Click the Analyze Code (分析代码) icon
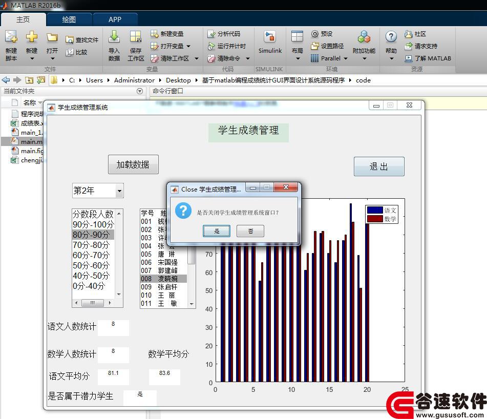Viewport: 487px width, 419px height. [211, 34]
